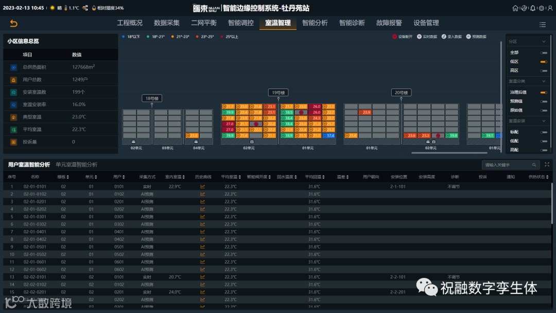Screen dimensions: 556x313
Task: Toggle the 预测值 switch
Action: click(x=544, y=101)
